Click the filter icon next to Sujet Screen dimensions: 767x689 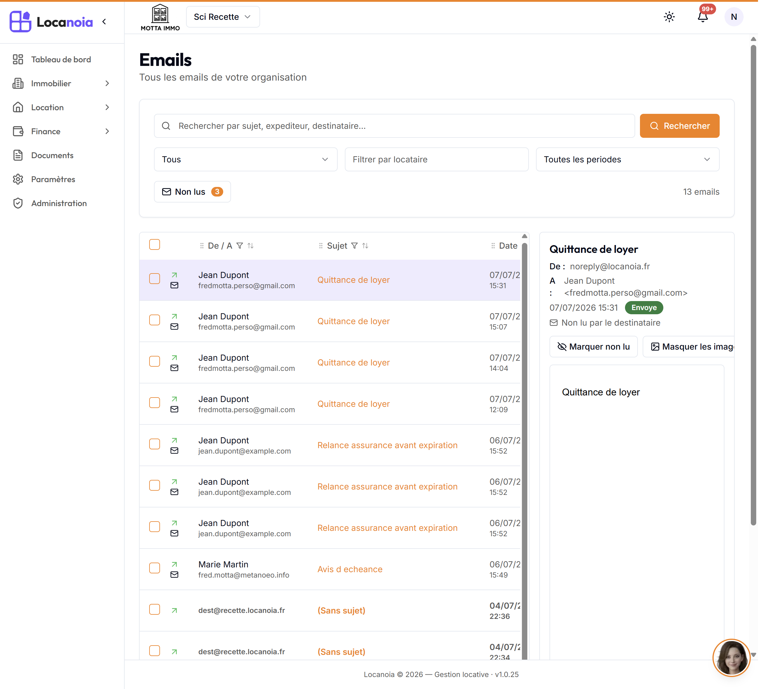[x=354, y=246]
